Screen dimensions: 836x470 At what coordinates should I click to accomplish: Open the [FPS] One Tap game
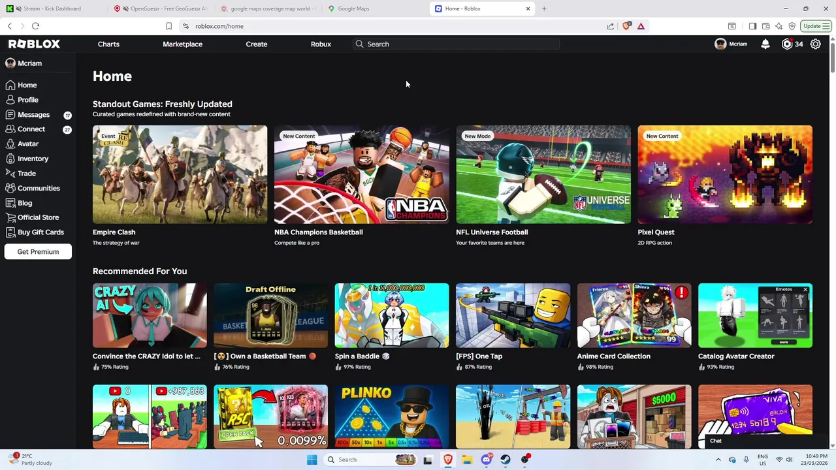click(513, 315)
